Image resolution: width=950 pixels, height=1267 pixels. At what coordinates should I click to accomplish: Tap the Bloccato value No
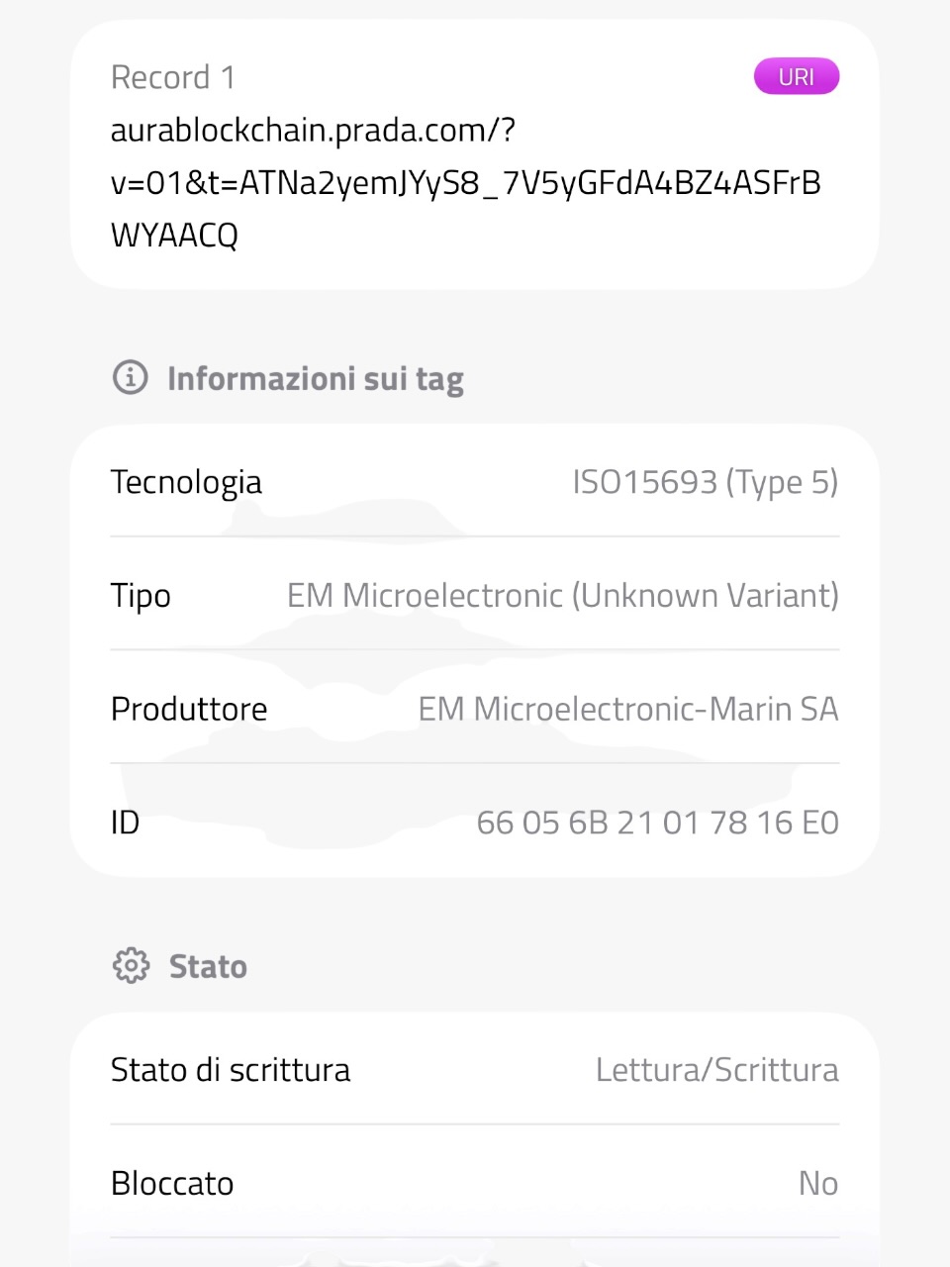pos(818,1184)
